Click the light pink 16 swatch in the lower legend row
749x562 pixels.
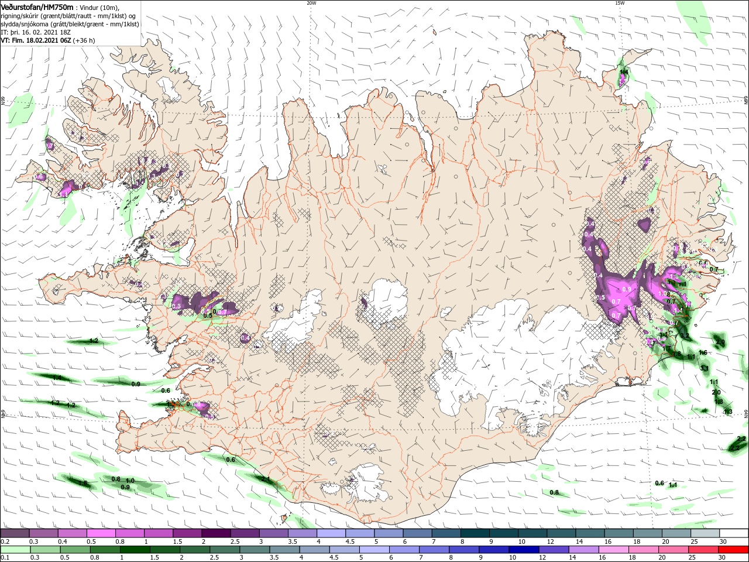[614, 550]
